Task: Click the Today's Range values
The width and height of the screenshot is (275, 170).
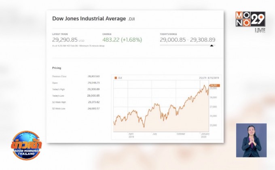Action: tap(187, 40)
